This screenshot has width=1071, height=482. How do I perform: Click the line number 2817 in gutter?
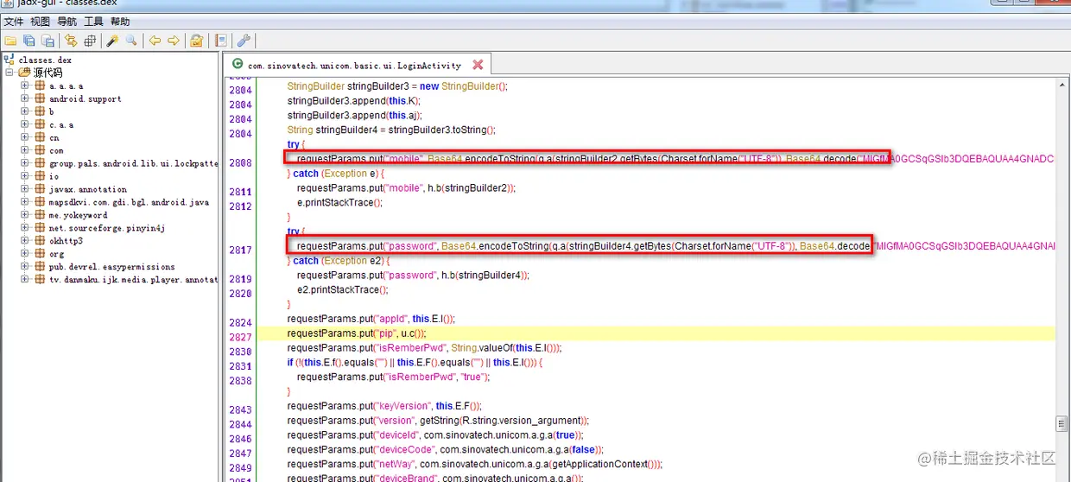point(240,250)
